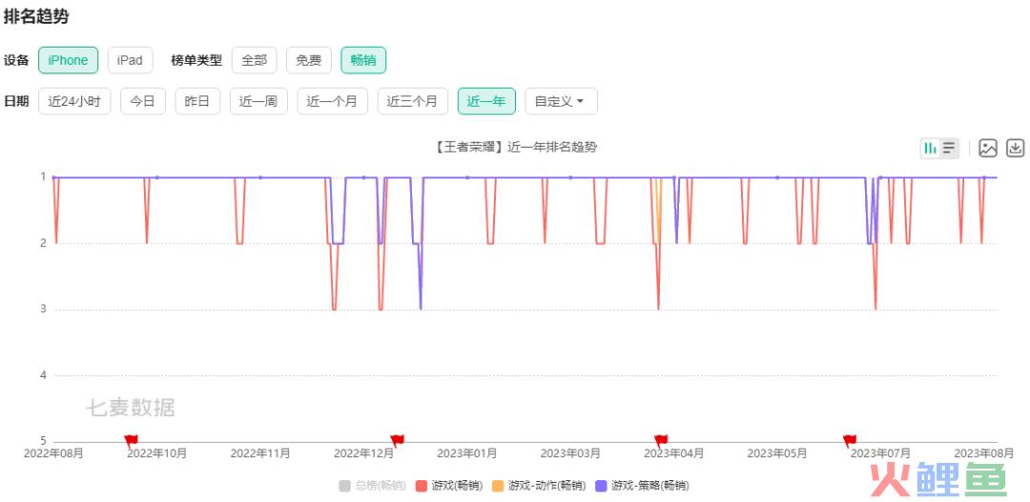Click the 2023年03月 axis label
The height and width of the screenshot is (502, 1030).
[570, 452]
